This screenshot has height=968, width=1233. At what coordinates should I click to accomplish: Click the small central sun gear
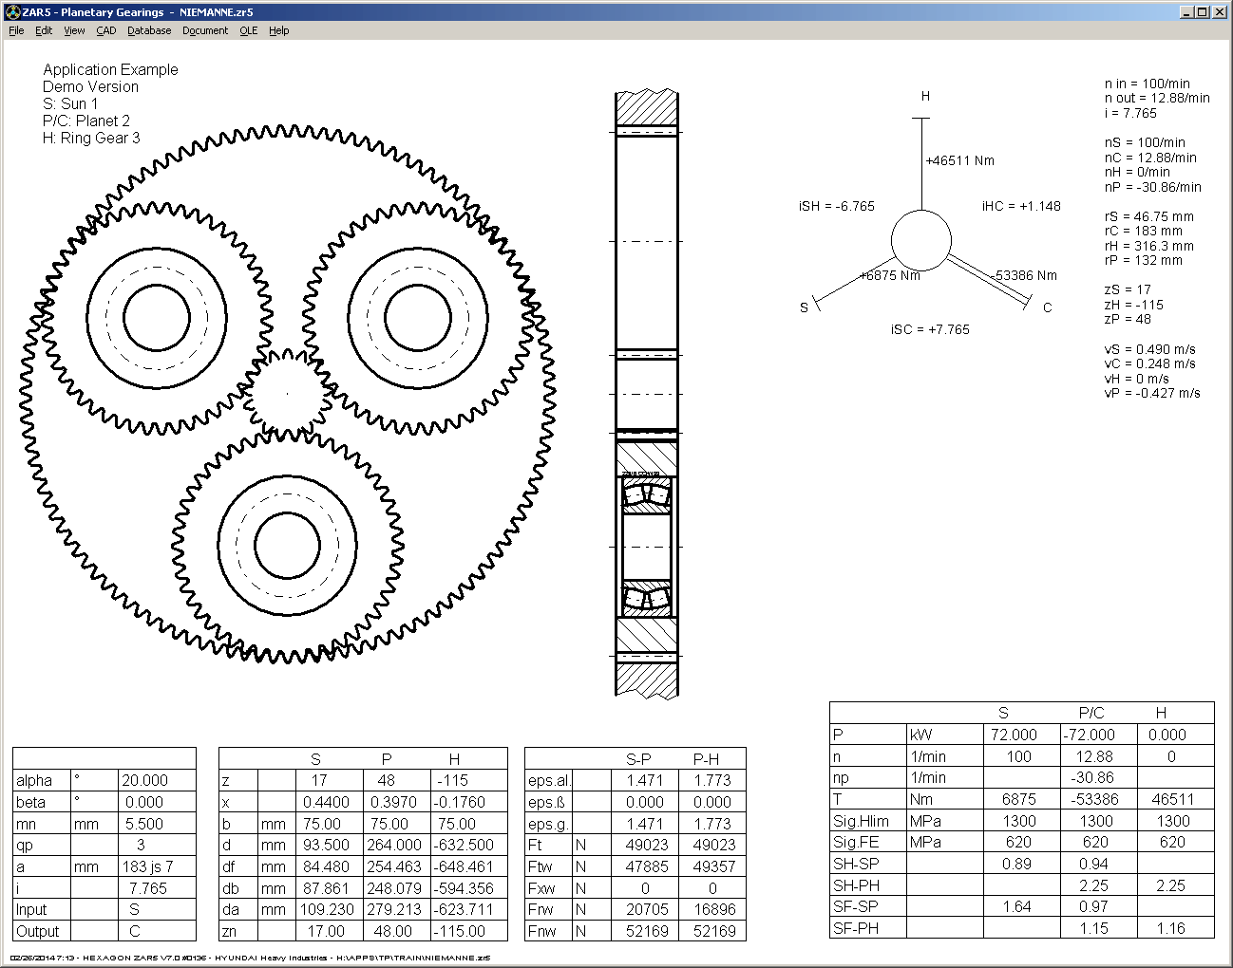click(x=286, y=393)
